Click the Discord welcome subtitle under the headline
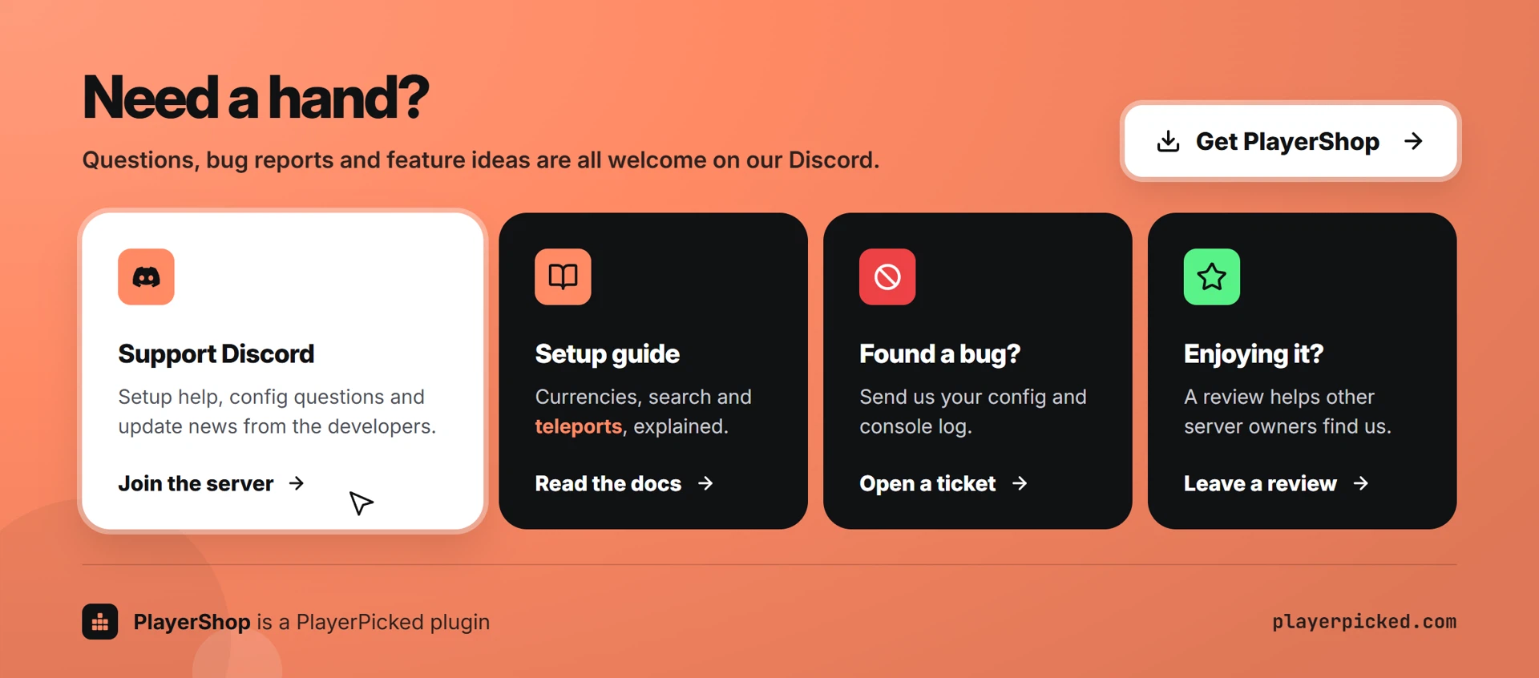Image resolution: width=1539 pixels, height=678 pixels. coord(481,160)
